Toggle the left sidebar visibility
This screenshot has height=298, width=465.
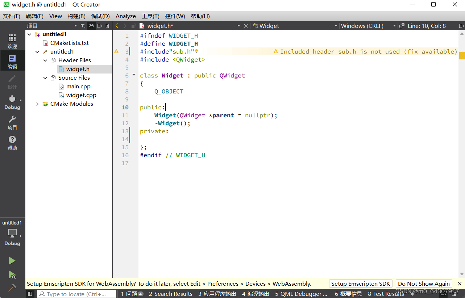pos(30,294)
